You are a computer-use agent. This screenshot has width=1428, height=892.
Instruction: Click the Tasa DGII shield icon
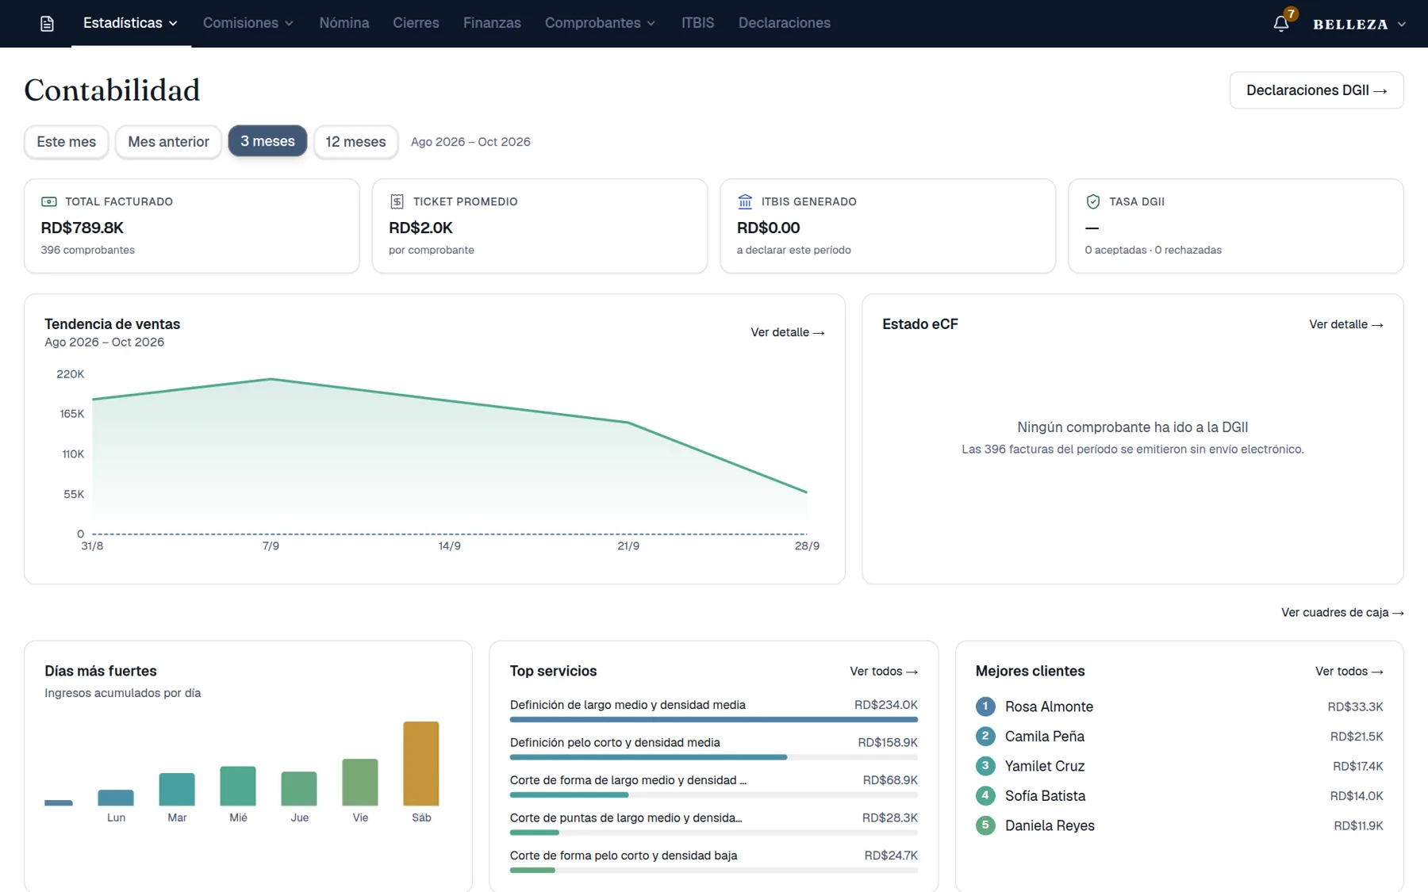click(1092, 201)
